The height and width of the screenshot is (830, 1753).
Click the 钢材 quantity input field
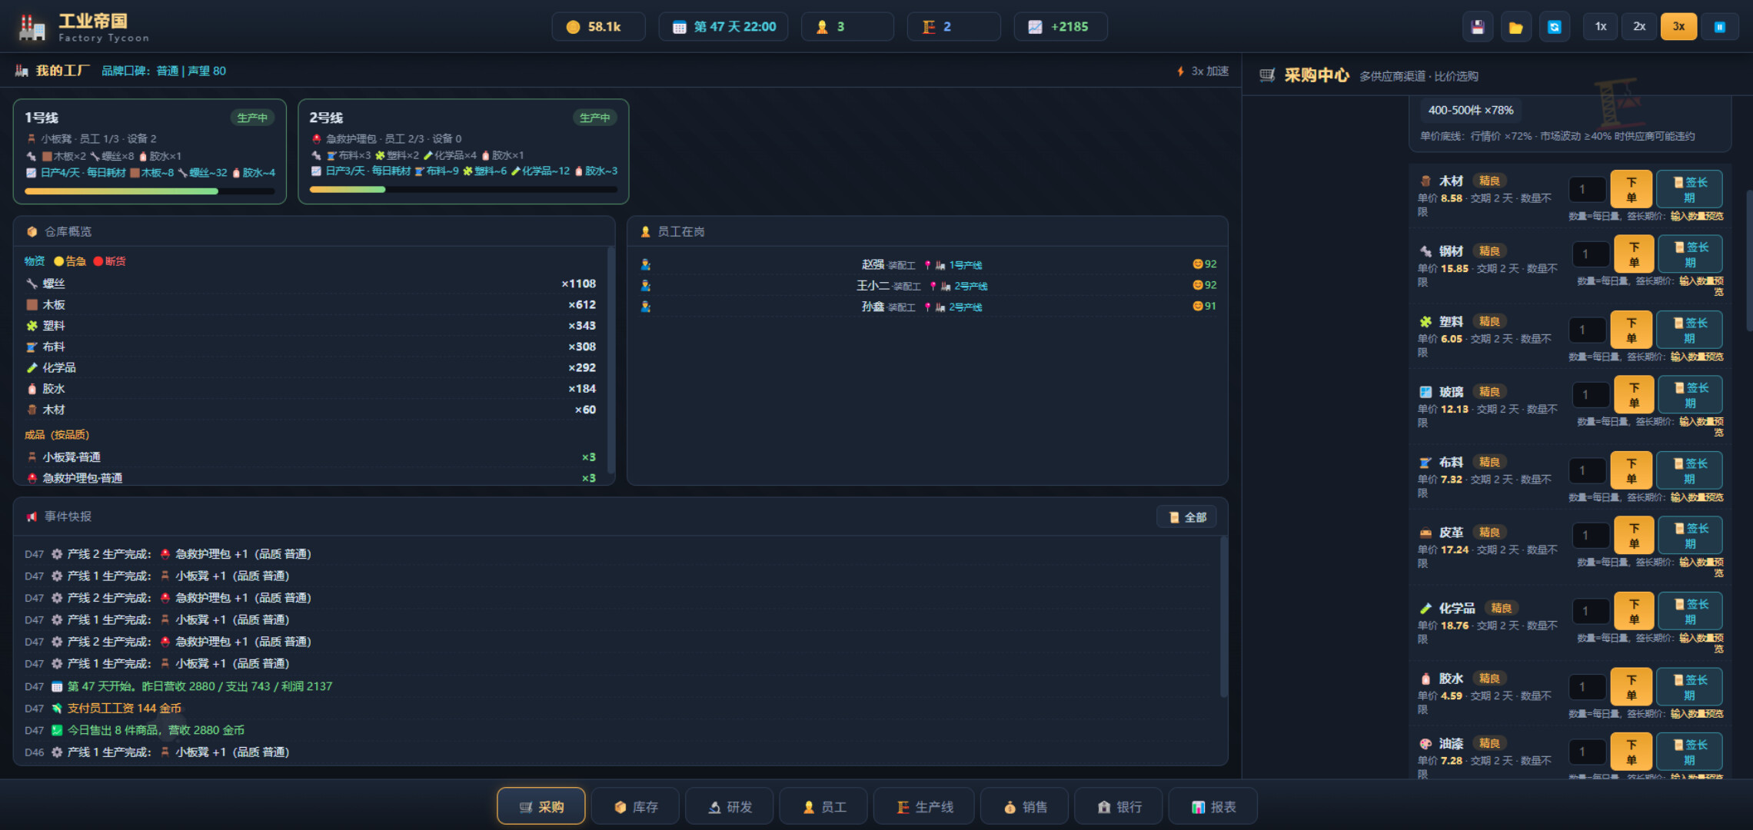(1591, 254)
